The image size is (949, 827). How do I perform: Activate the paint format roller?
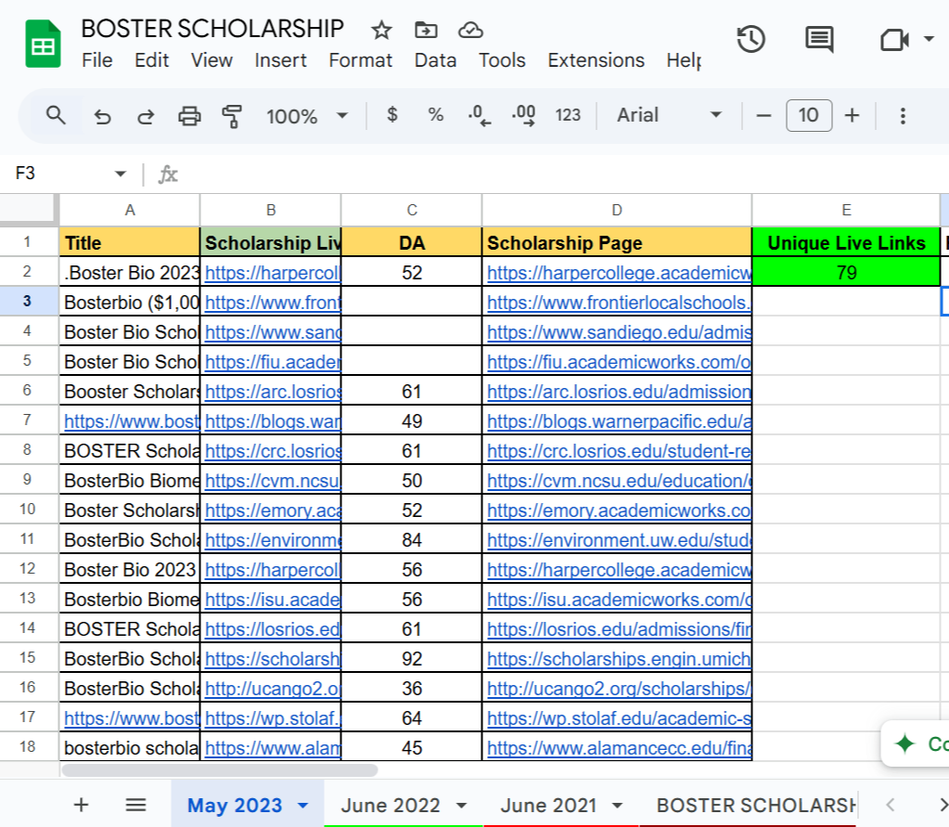(232, 116)
